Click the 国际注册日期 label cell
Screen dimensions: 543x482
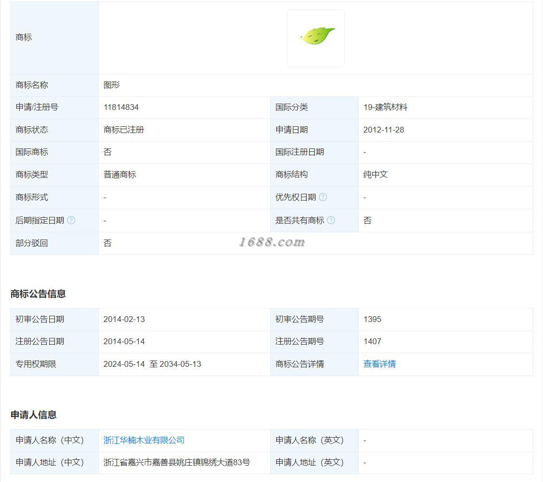[314, 152]
